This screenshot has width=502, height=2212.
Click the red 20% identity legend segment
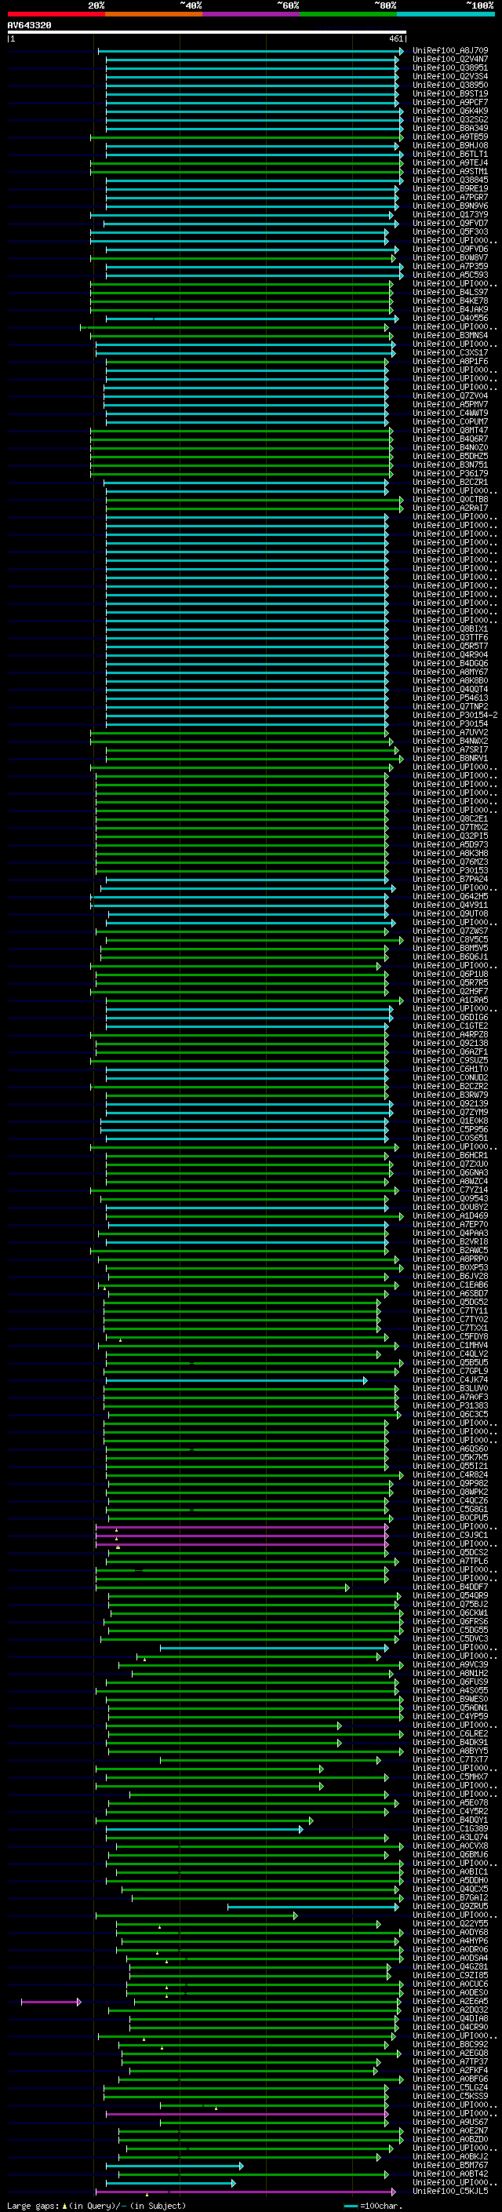coord(56,14)
